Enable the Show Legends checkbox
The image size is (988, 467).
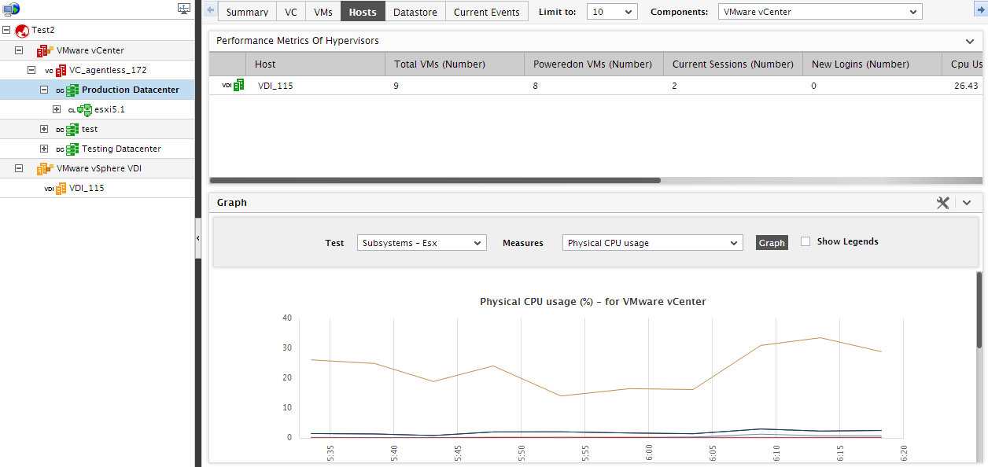click(806, 242)
